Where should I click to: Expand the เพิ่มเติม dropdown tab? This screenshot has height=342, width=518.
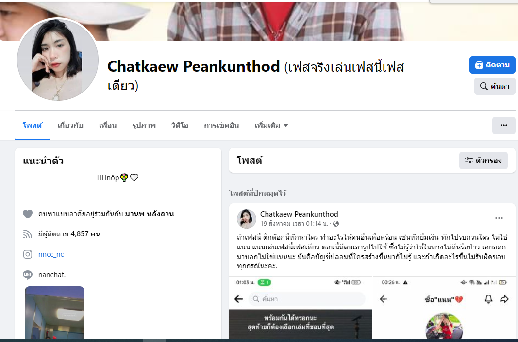[x=271, y=125]
